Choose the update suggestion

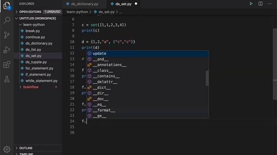pos(148,53)
